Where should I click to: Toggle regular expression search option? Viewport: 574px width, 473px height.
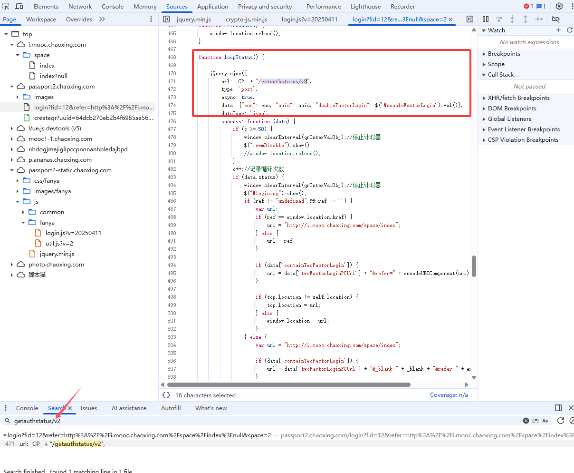click(x=536, y=421)
